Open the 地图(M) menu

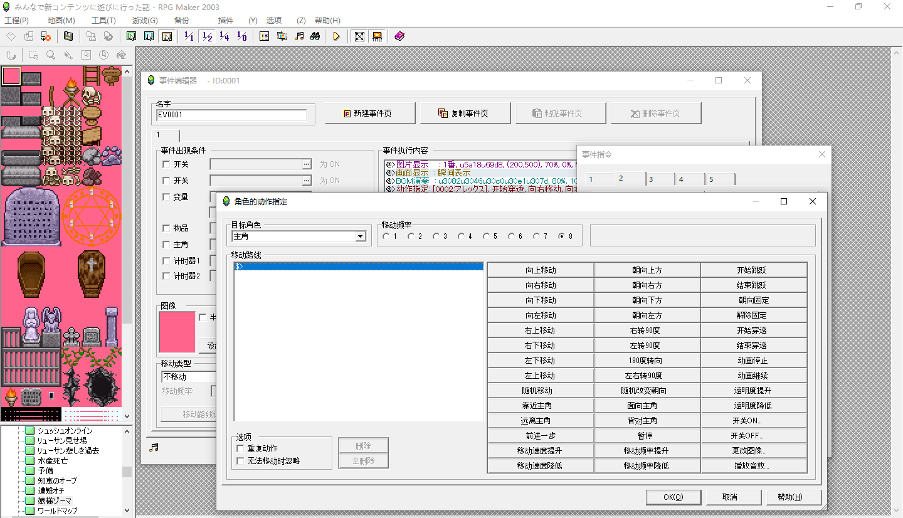[x=61, y=21]
